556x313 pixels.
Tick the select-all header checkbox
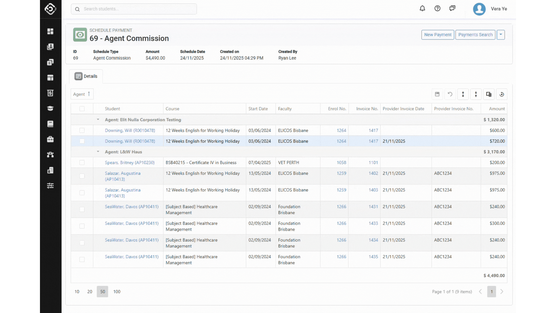(x=82, y=109)
